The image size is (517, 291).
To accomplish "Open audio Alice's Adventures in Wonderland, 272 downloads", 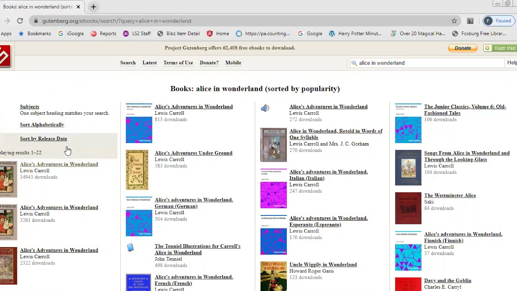I will tap(328, 107).
